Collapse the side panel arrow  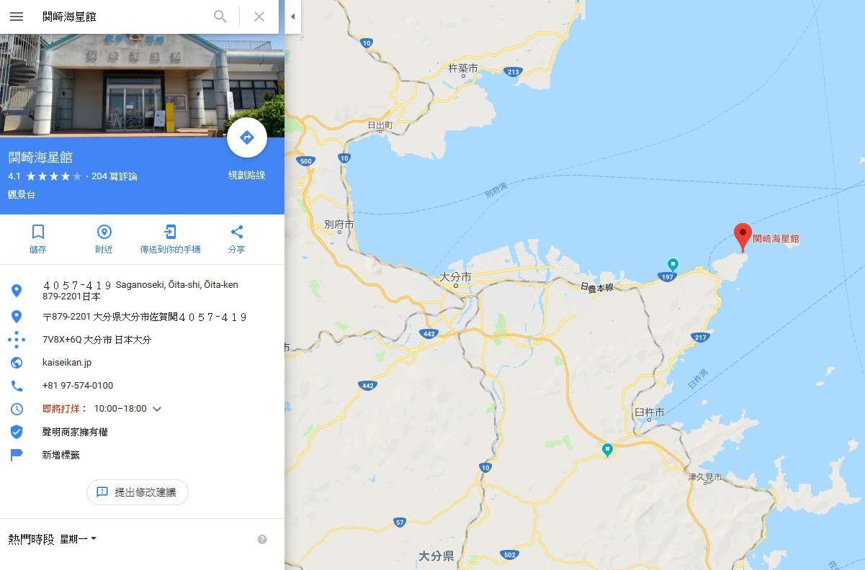(x=292, y=17)
